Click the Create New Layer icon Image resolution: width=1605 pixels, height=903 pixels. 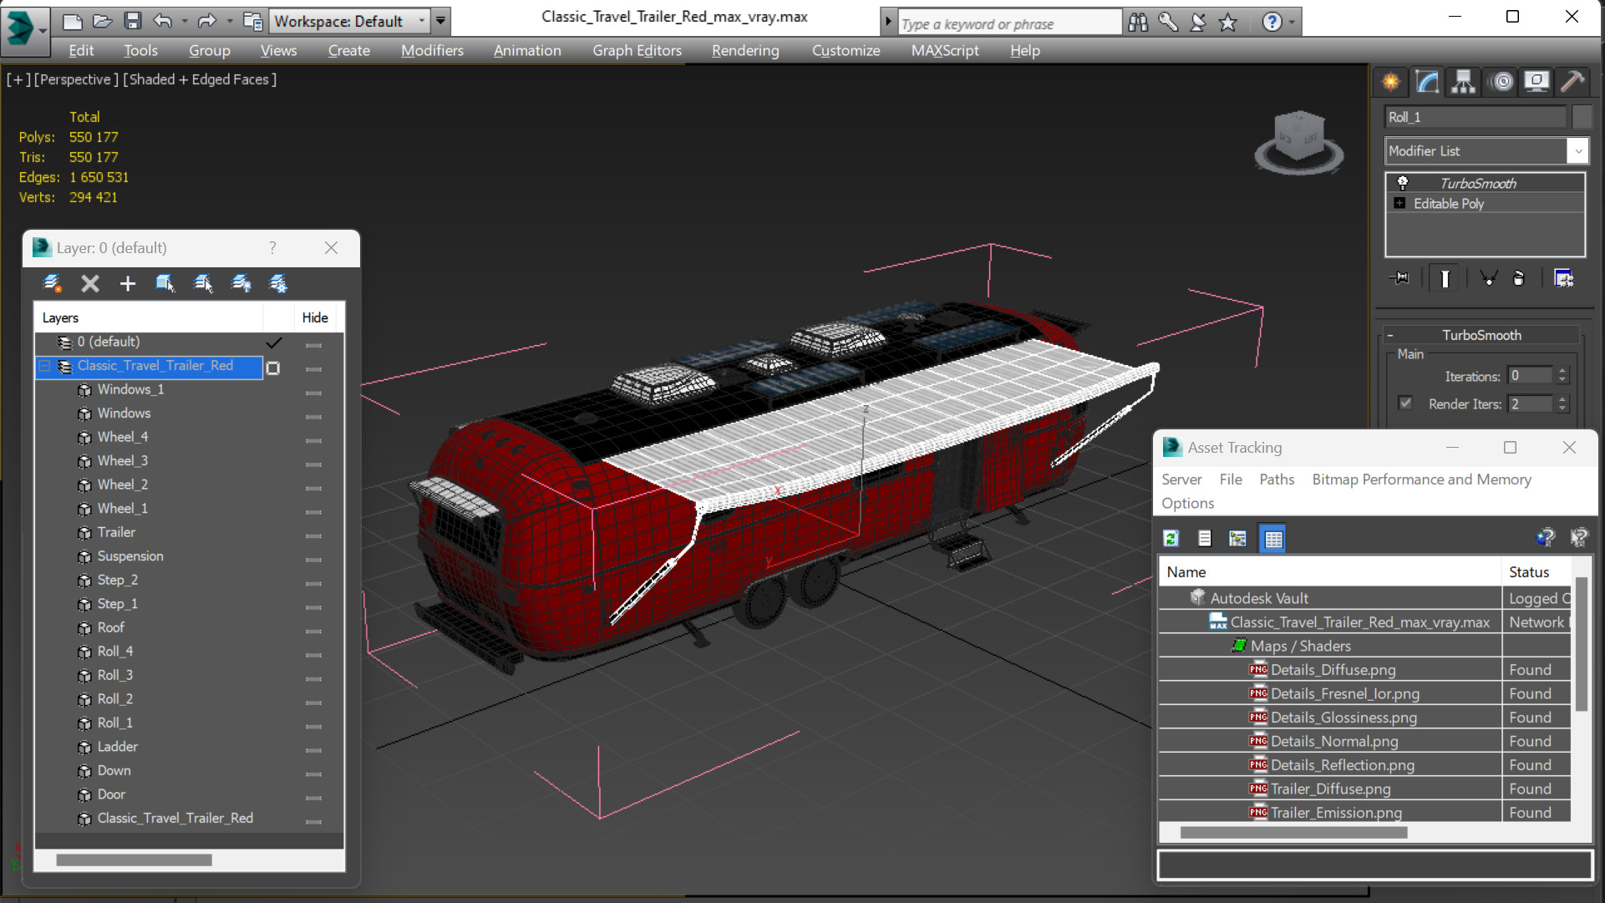coord(52,284)
